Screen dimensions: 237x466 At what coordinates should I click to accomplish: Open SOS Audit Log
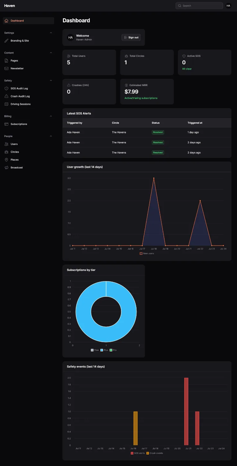point(29,89)
